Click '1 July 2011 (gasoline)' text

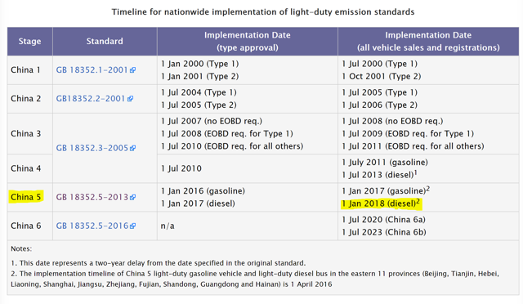[x=385, y=163]
